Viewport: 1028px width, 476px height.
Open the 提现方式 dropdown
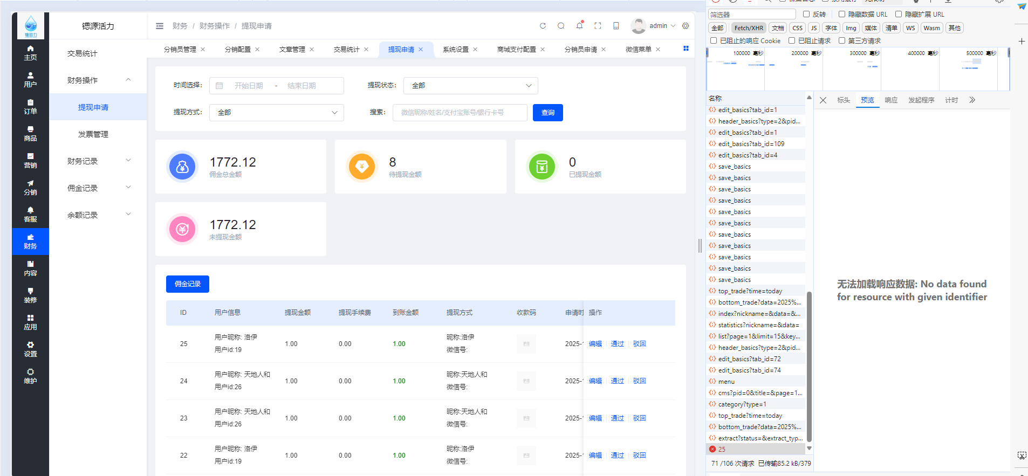(x=276, y=113)
